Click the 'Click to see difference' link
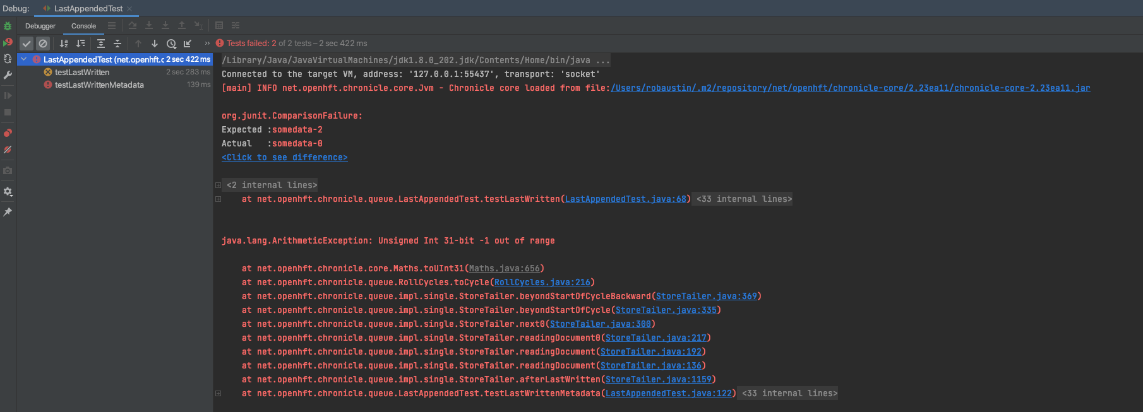Screen dimensions: 1143x412 285,157
